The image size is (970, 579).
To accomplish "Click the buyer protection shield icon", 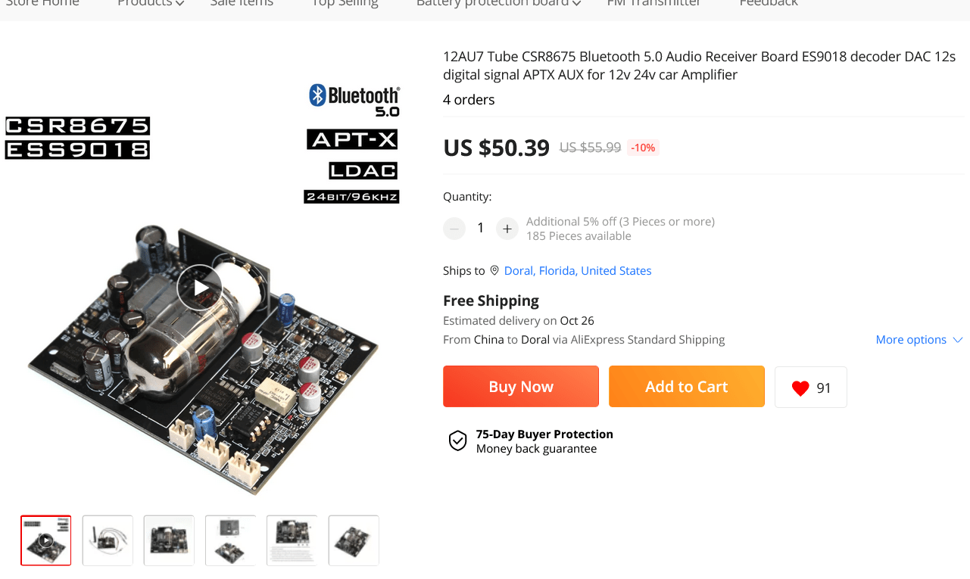I will 457,440.
